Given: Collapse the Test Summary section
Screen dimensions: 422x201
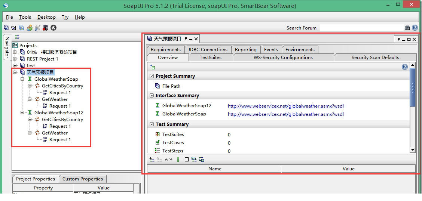Looking at the screenshot, I should [152, 124].
